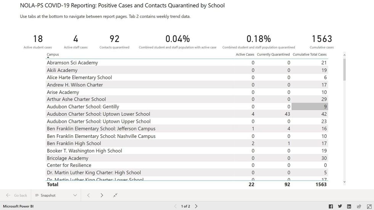Click the Go back button
The image size is (374, 210).
[17, 195]
